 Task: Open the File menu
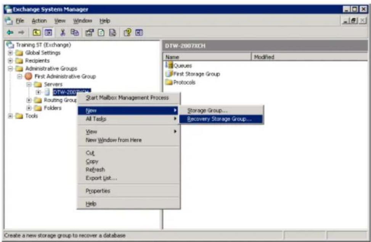20,21
